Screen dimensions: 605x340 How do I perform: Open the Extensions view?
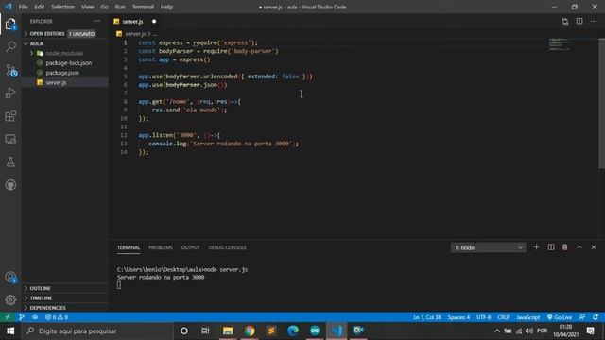point(10,115)
